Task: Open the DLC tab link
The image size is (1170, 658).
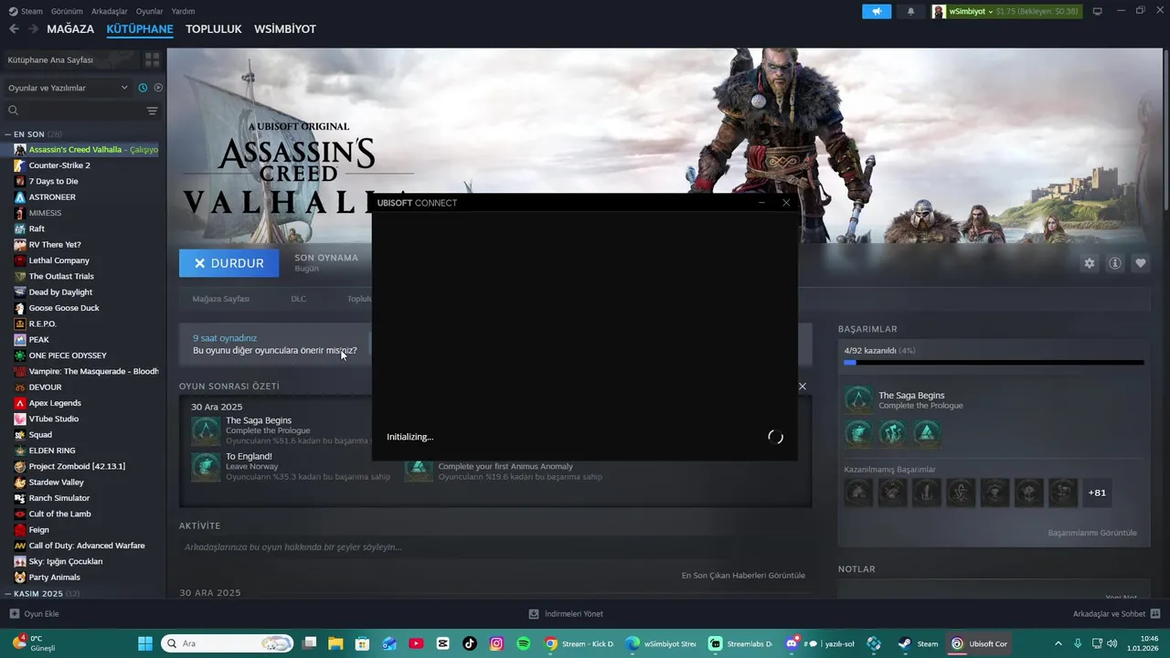Action: [x=298, y=299]
